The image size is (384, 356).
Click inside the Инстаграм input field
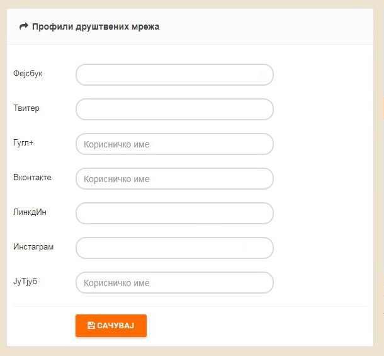coord(174,248)
